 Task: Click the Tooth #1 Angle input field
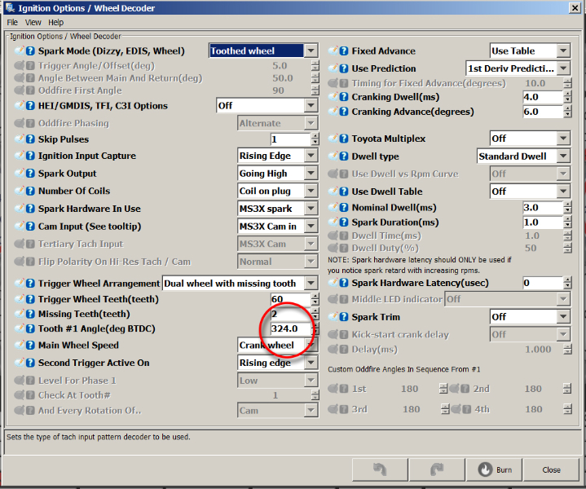tap(289, 329)
